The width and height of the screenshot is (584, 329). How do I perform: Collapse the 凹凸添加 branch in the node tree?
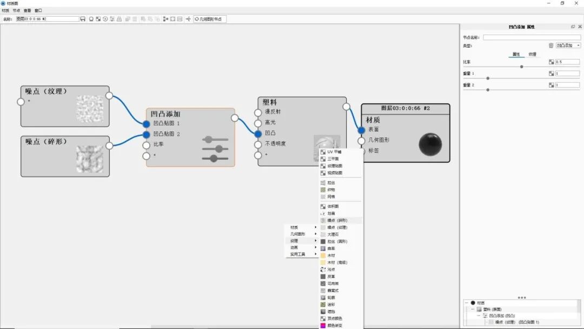pyautogui.click(x=478, y=315)
